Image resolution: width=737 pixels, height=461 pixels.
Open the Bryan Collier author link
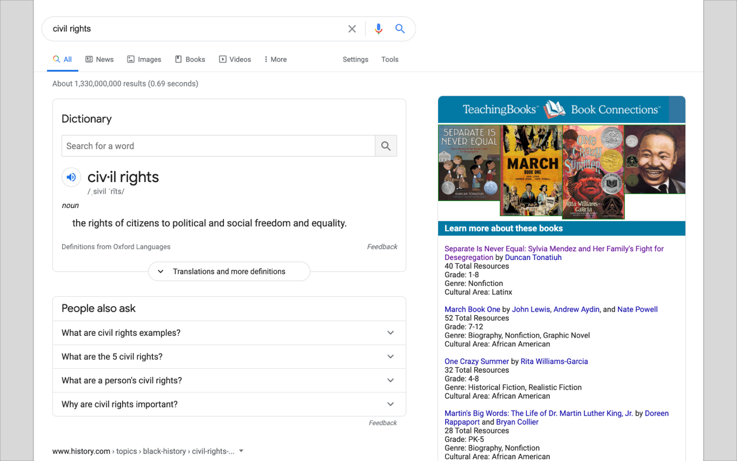tap(518, 422)
